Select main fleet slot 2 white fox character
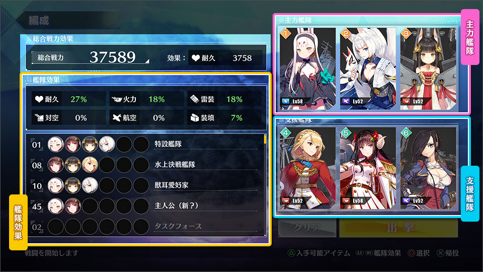The image size is (483, 272). coord(368,69)
